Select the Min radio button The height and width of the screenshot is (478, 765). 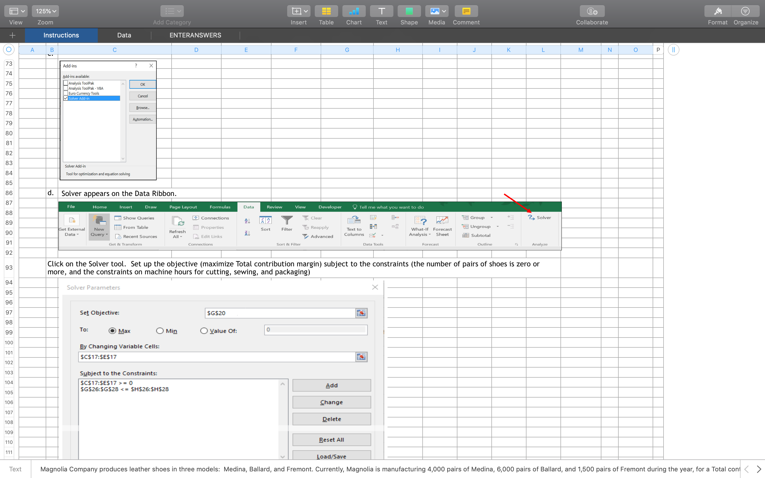(x=160, y=331)
